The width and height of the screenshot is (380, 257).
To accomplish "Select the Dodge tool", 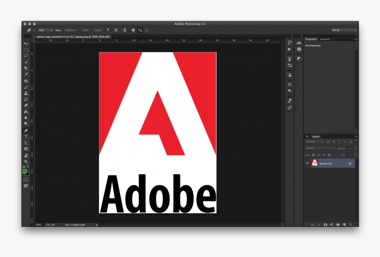I will tap(26, 124).
